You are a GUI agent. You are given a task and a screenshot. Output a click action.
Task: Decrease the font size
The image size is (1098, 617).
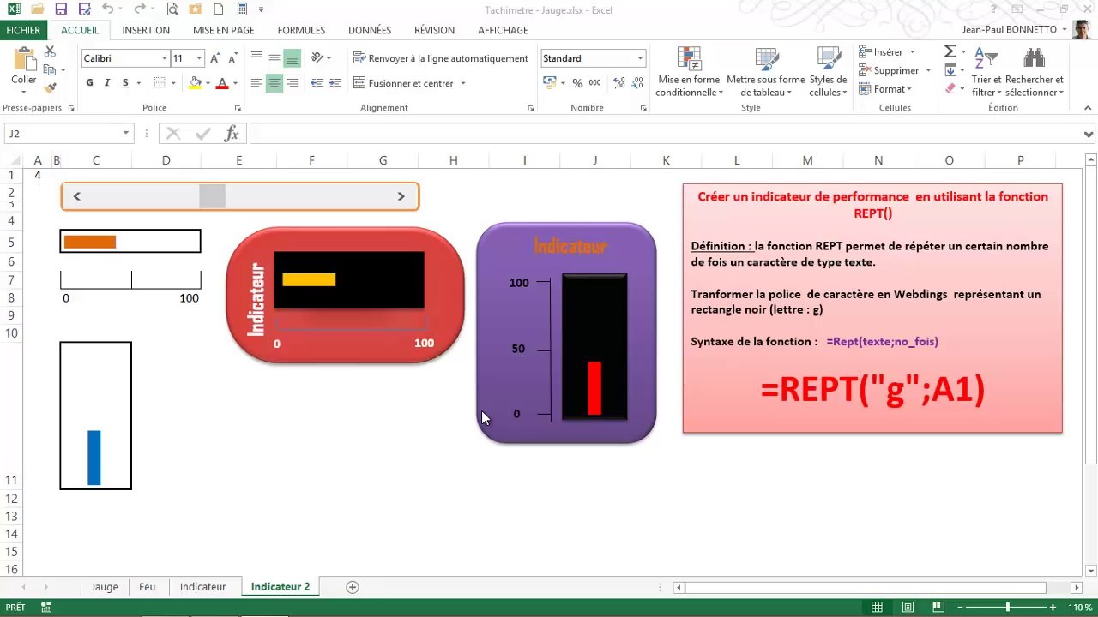tap(232, 58)
